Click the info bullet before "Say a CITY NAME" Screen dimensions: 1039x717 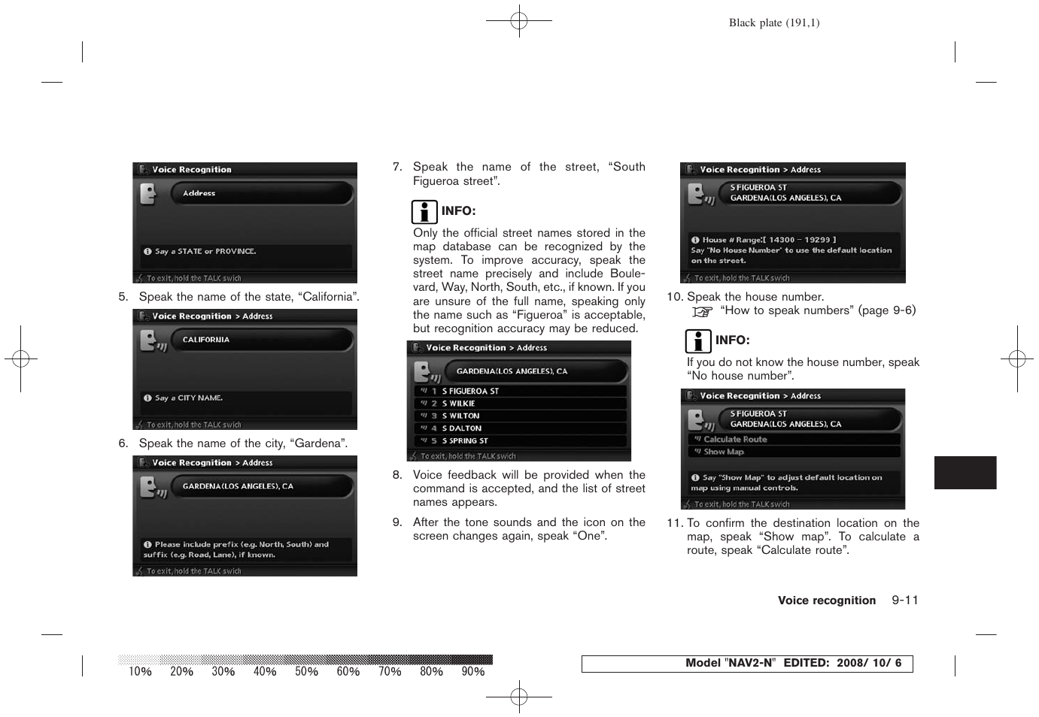pos(147,398)
